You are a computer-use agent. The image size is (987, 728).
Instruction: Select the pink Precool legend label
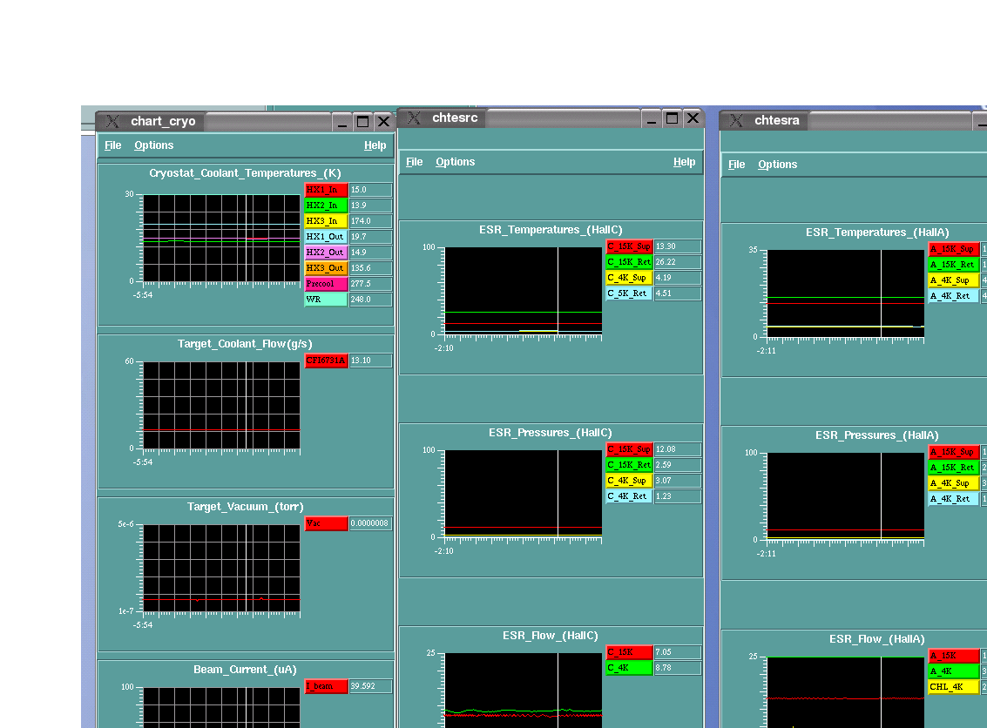pyautogui.click(x=326, y=284)
